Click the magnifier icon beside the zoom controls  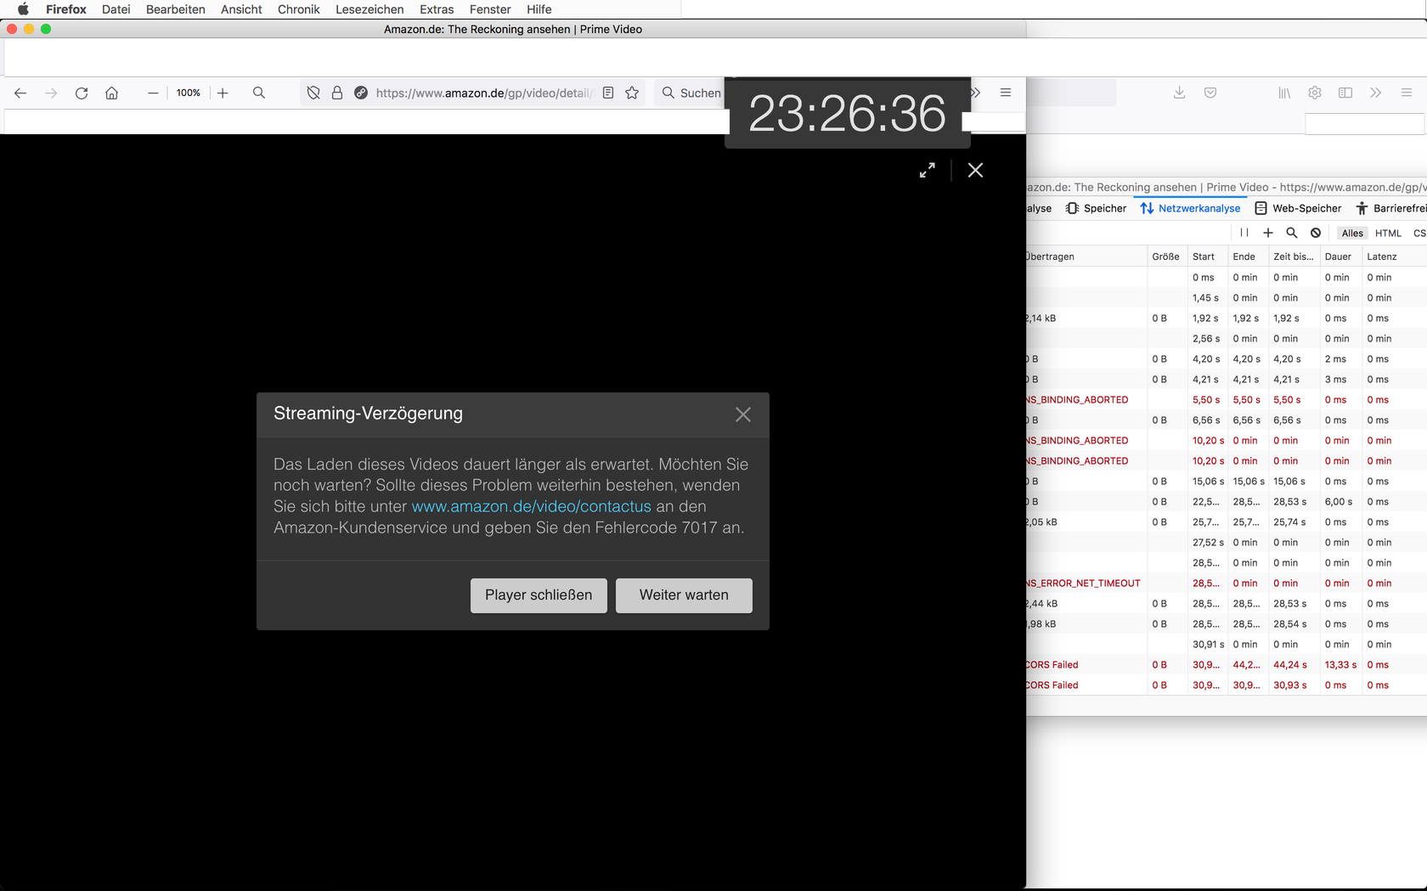pos(259,93)
